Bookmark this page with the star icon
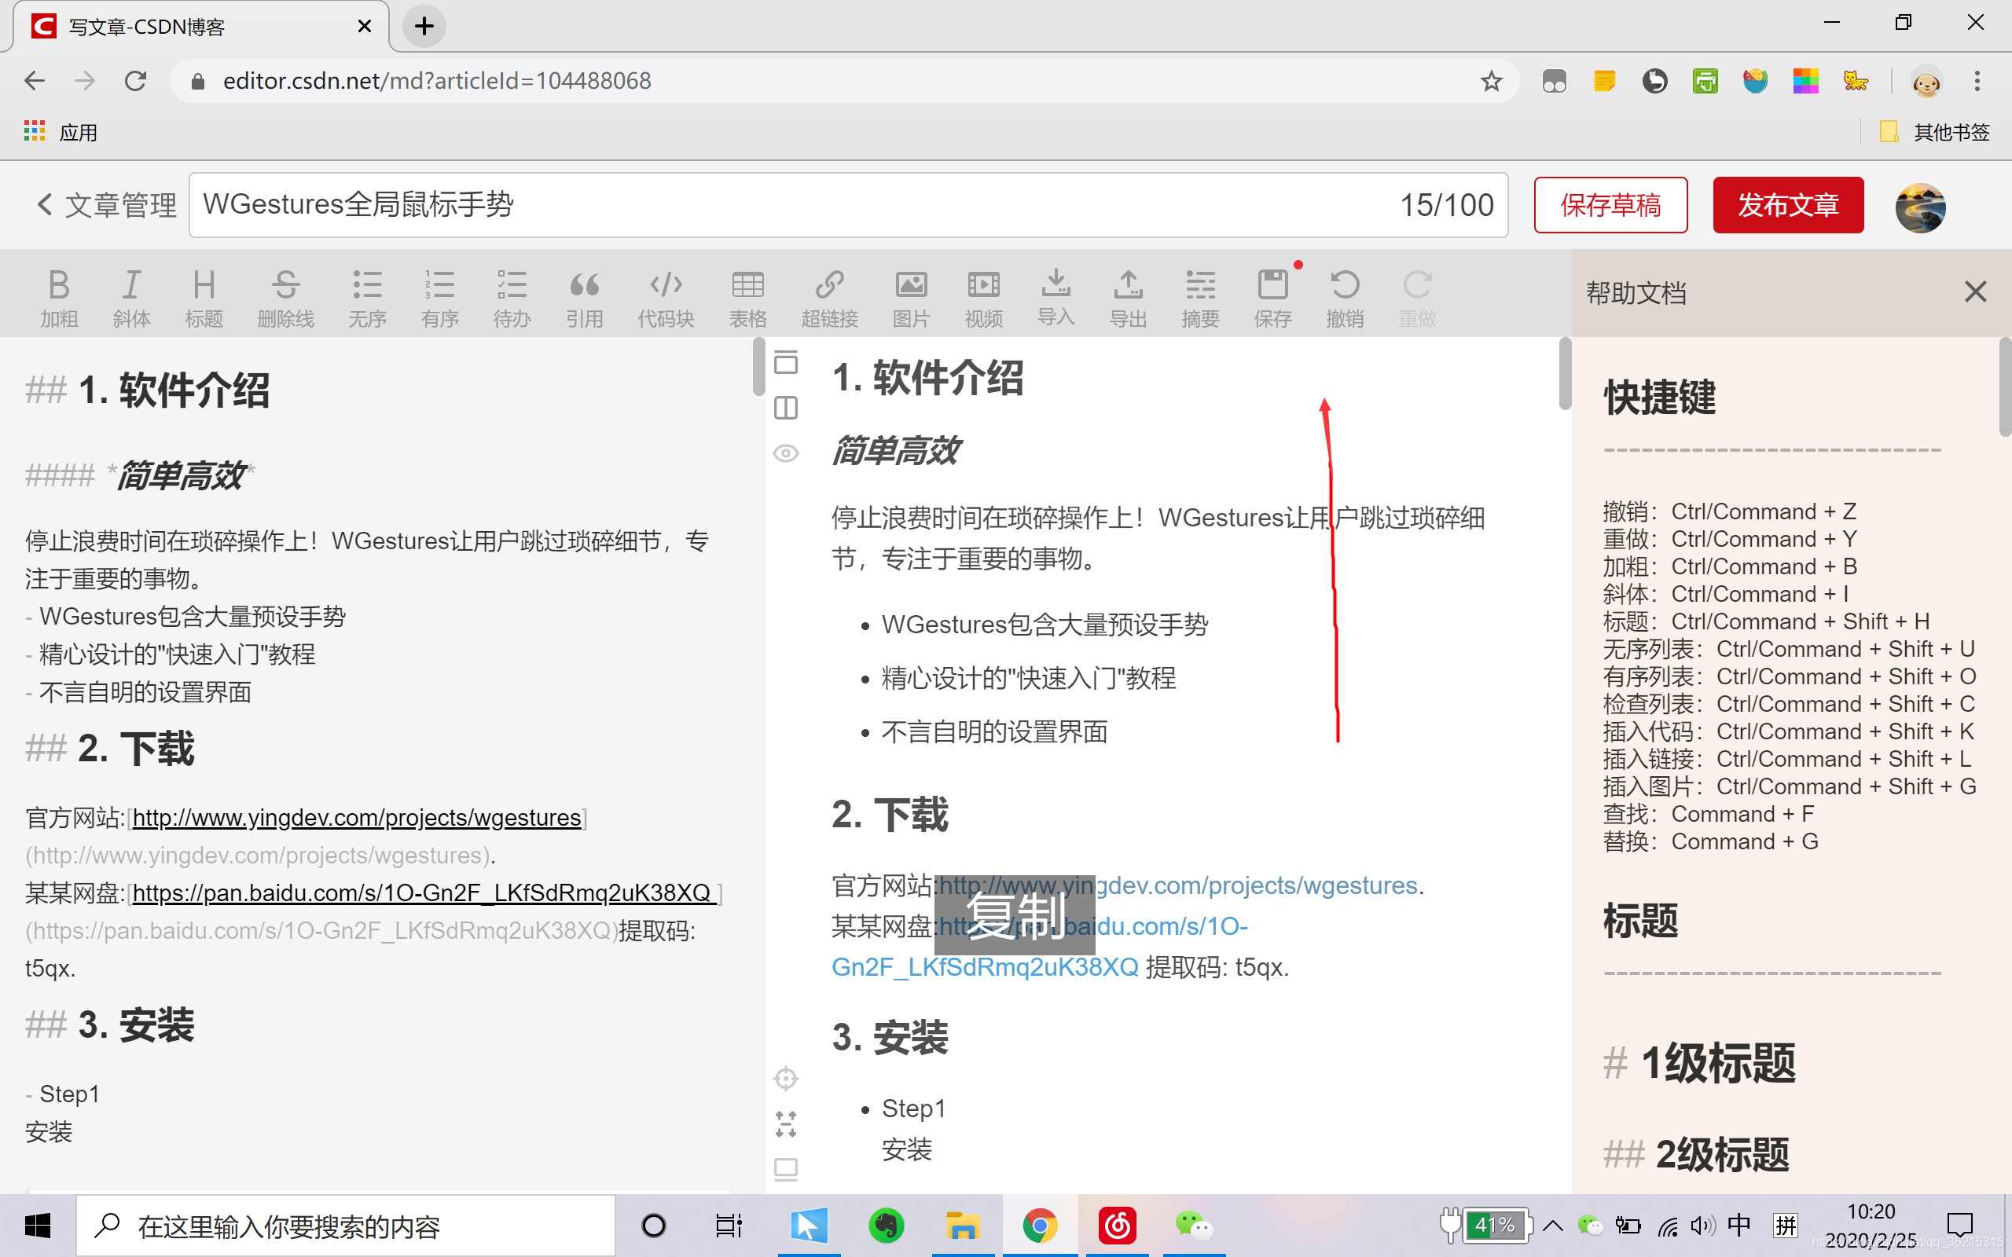 pos(1491,81)
